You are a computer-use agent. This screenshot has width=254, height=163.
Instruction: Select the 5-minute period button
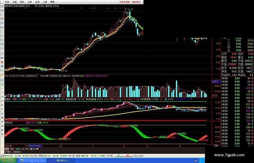click(2, 93)
